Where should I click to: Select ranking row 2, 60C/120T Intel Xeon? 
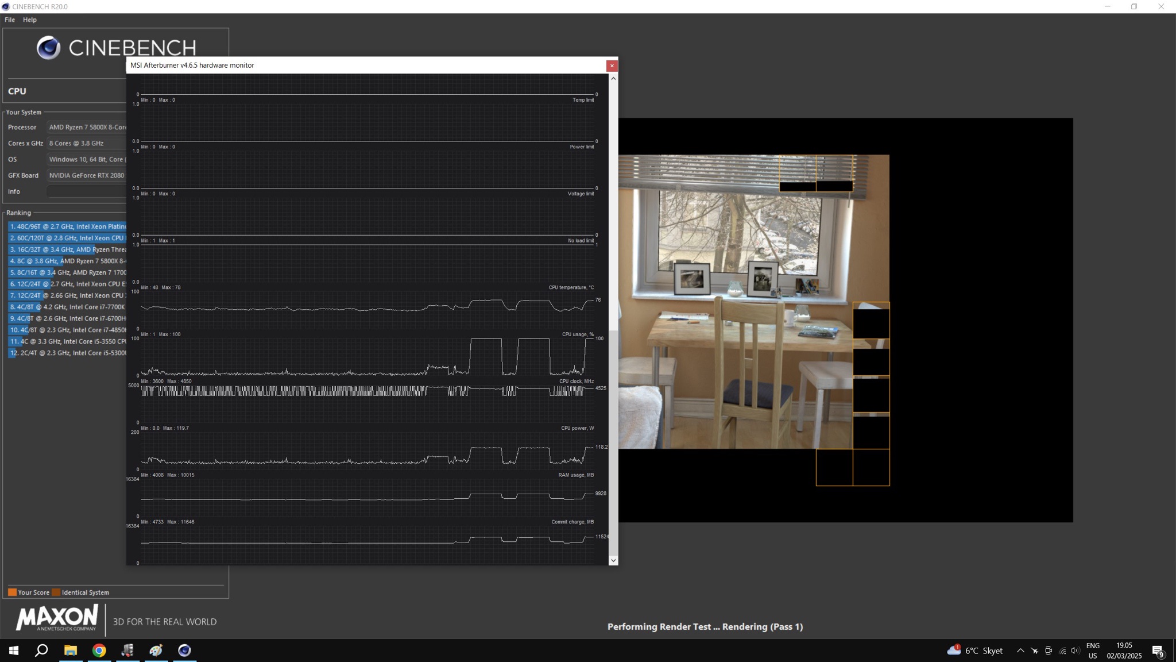pos(67,238)
